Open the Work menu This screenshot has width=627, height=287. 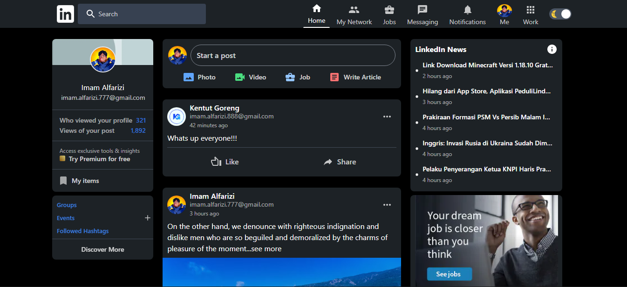(x=530, y=14)
